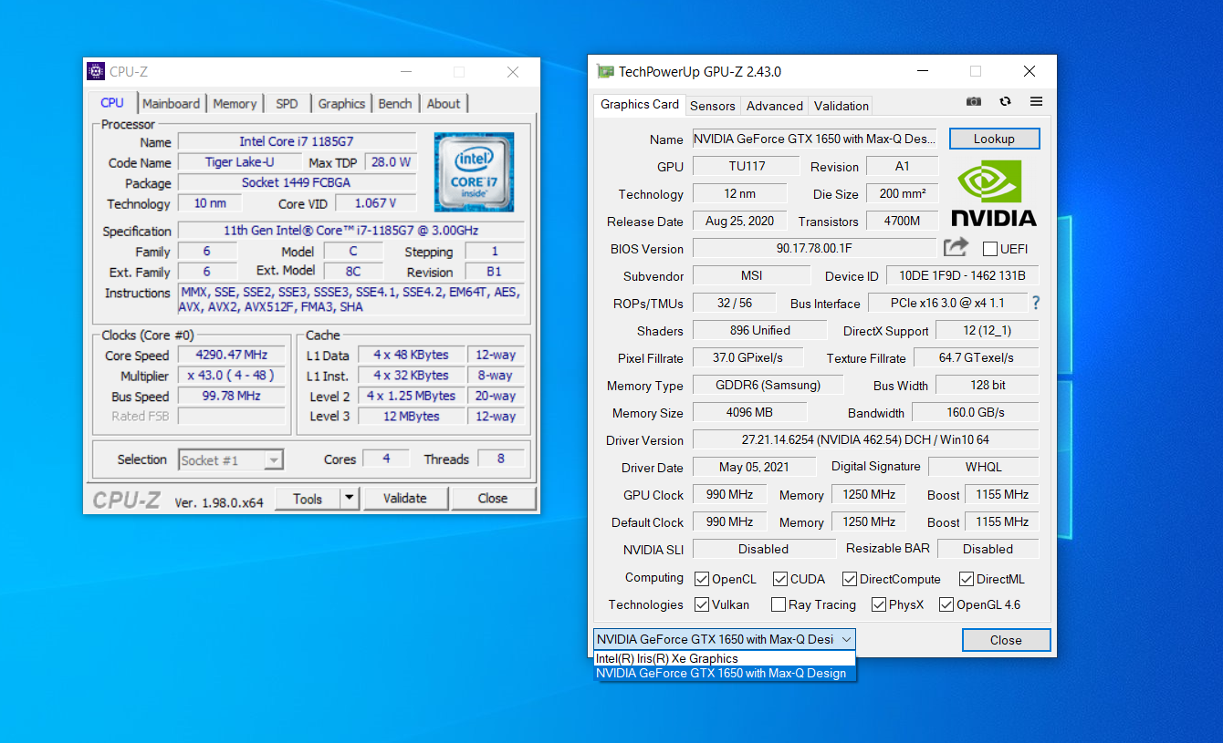Screen dimensions: 1223x743
Task: Toggle the DirectCompute checkbox
Action: point(850,579)
